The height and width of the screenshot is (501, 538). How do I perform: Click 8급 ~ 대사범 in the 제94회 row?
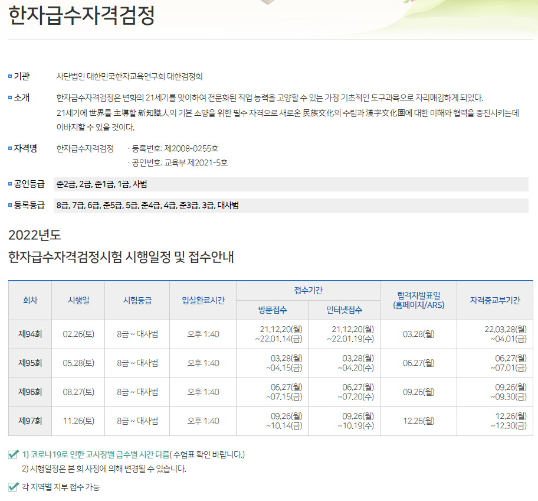tap(137, 334)
